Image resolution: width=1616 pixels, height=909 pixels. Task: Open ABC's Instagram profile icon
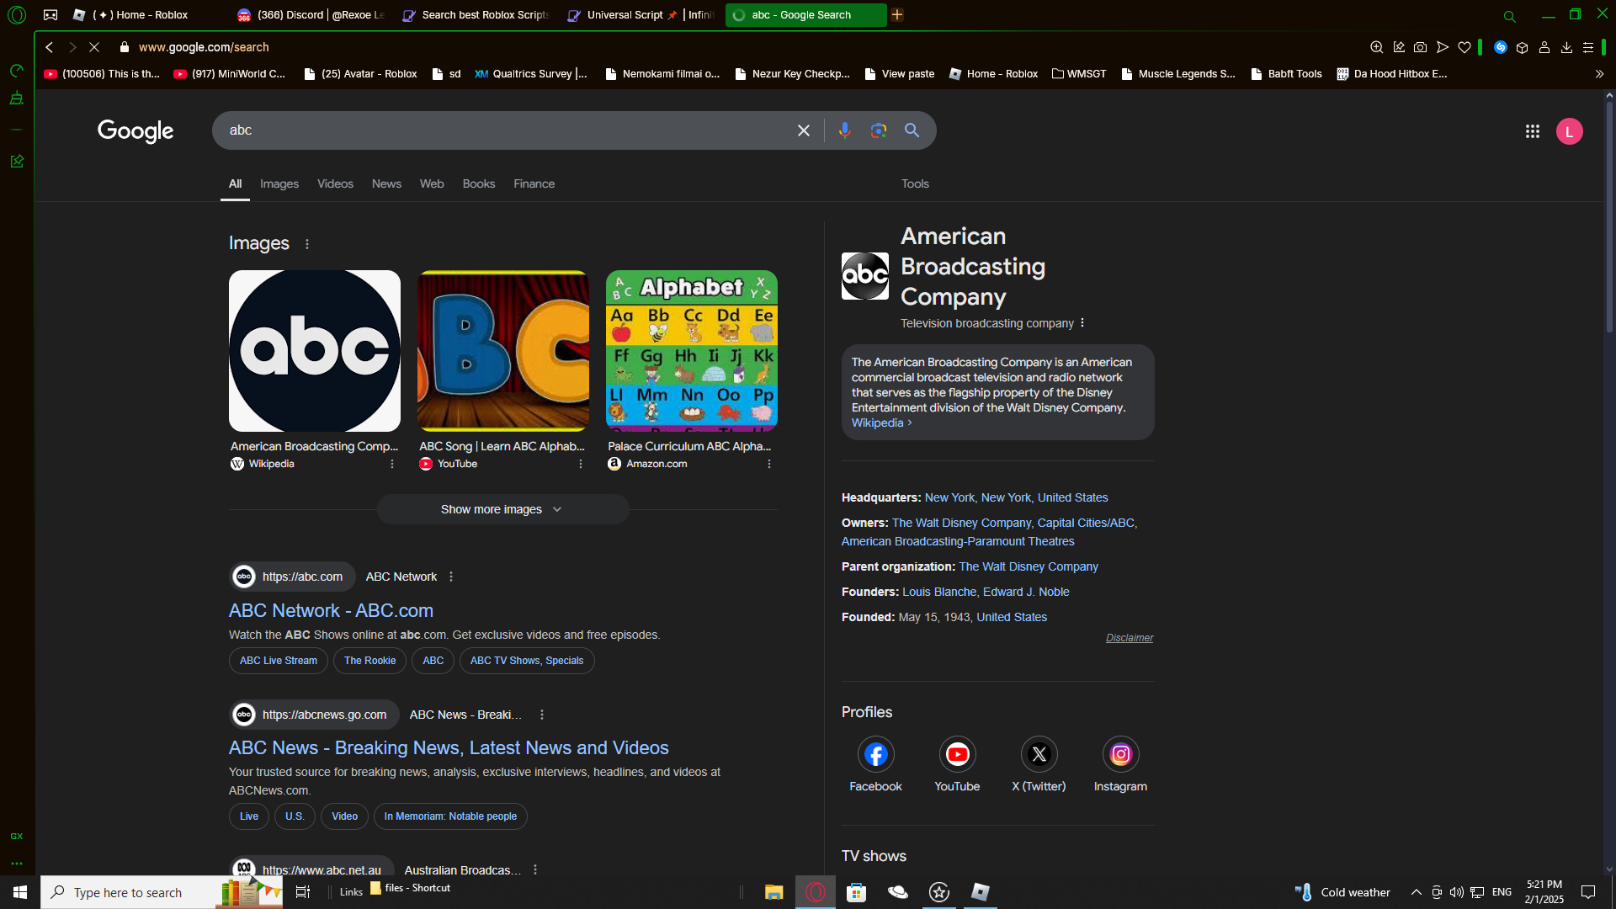[1120, 754]
